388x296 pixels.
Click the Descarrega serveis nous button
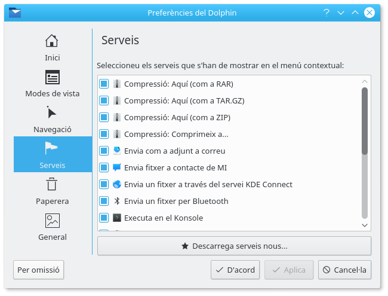pos(234,246)
